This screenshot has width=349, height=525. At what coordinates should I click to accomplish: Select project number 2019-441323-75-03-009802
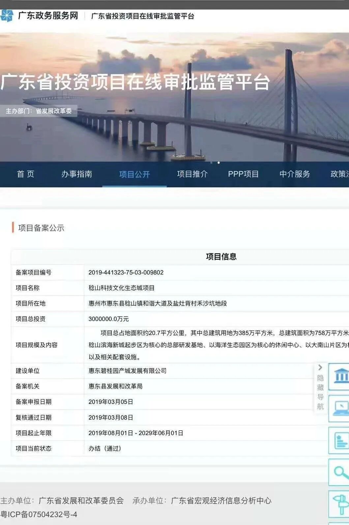pyautogui.click(x=126, y=272)
